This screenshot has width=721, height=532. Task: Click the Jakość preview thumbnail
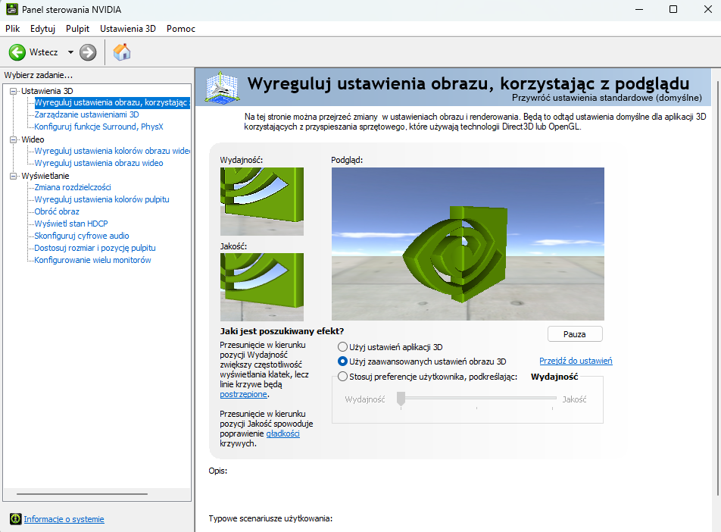(x=261, y=287)
